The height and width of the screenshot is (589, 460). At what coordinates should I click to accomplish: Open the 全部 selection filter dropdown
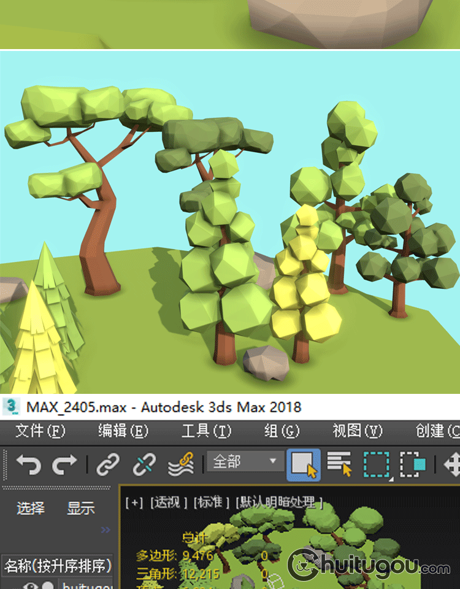245,462
